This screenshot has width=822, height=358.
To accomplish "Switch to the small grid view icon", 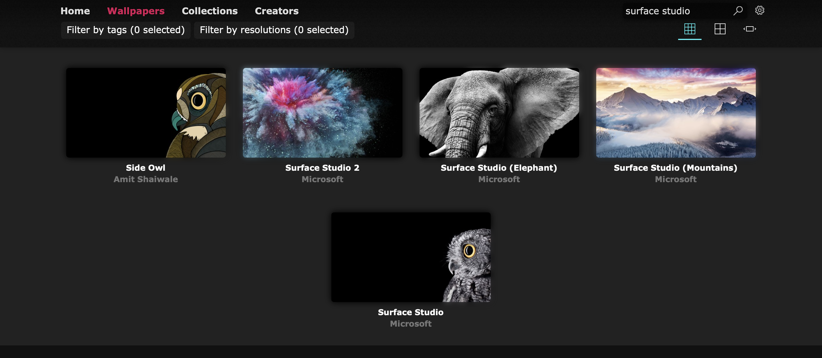I will [690, 29].
